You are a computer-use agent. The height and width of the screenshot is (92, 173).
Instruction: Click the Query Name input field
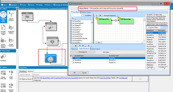pos(129,8)
